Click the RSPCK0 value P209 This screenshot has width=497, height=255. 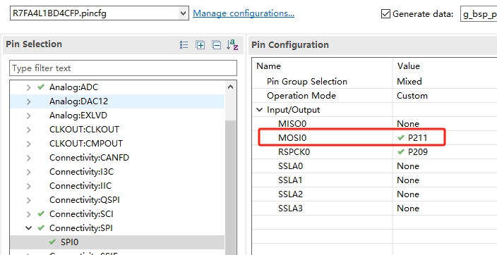[418, 152]
